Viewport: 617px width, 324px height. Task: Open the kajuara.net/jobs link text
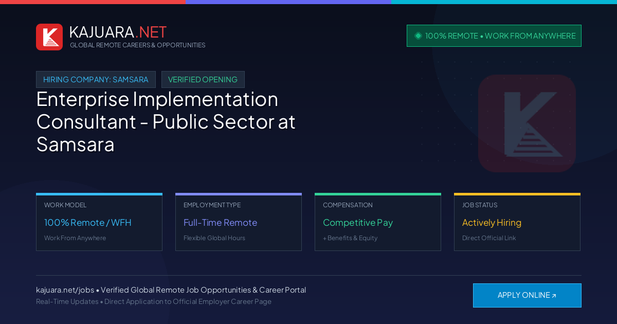click(65, 290)
